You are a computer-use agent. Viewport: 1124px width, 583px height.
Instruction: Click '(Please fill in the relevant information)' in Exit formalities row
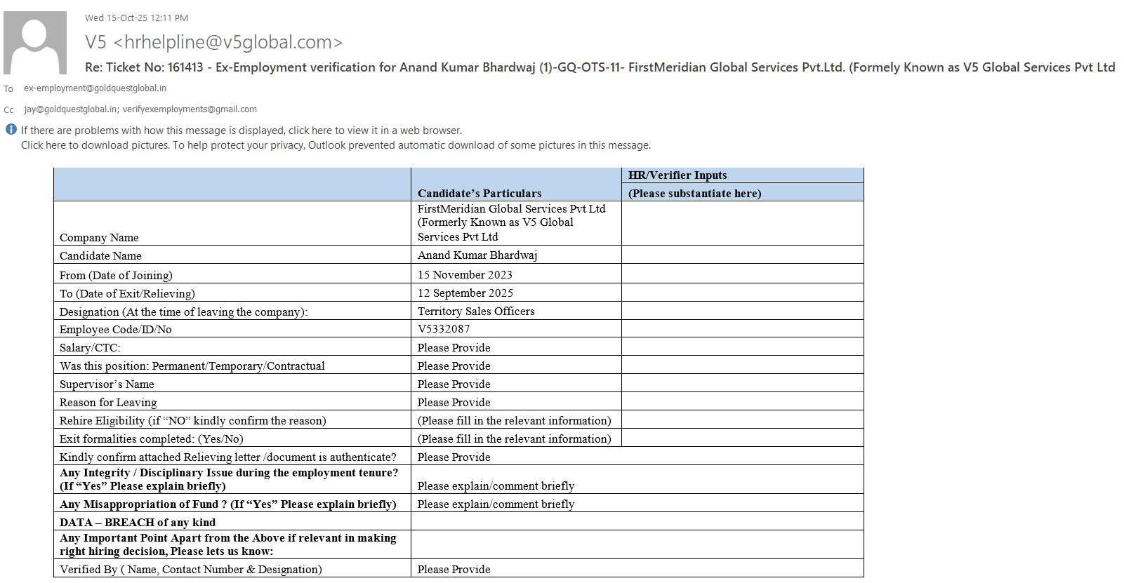(515, 439)
